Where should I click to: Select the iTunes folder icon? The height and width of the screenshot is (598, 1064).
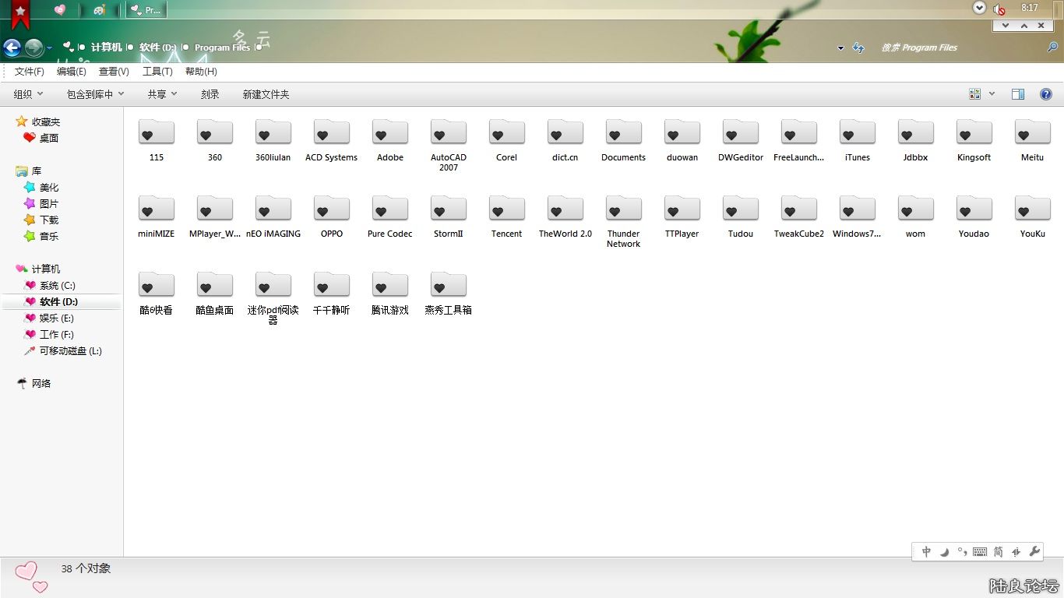click(857, 133)
